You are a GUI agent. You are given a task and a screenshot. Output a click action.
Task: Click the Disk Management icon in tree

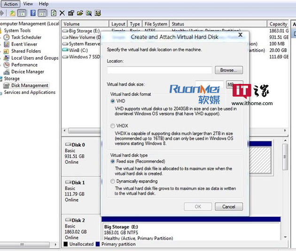[x=7, y=85]
